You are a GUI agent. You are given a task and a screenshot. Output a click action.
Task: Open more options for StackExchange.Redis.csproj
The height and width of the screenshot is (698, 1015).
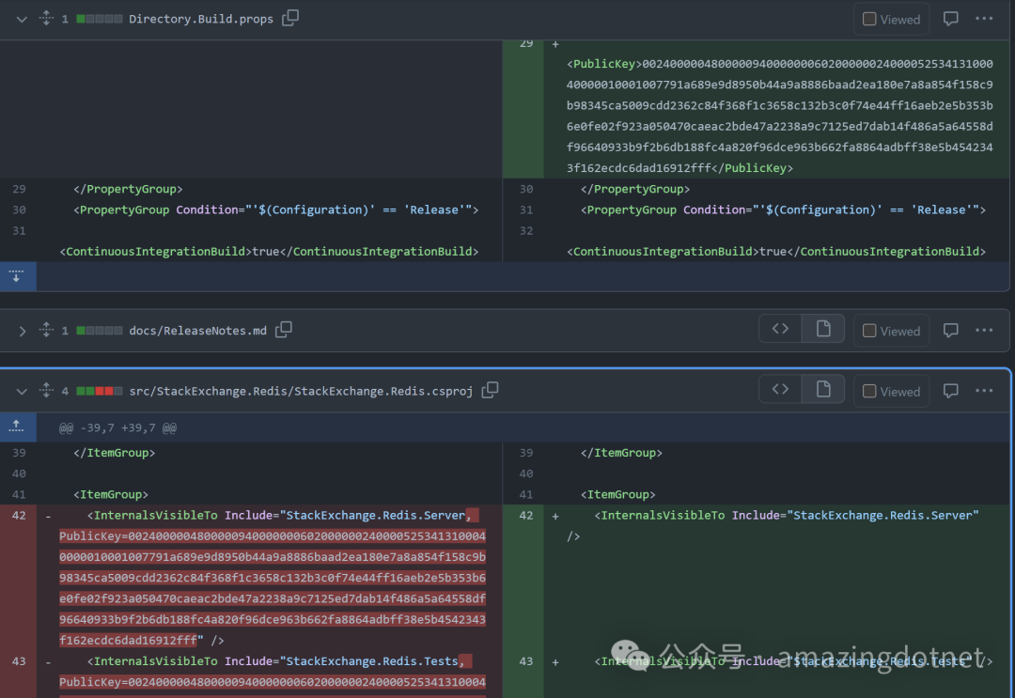point(984,391)
